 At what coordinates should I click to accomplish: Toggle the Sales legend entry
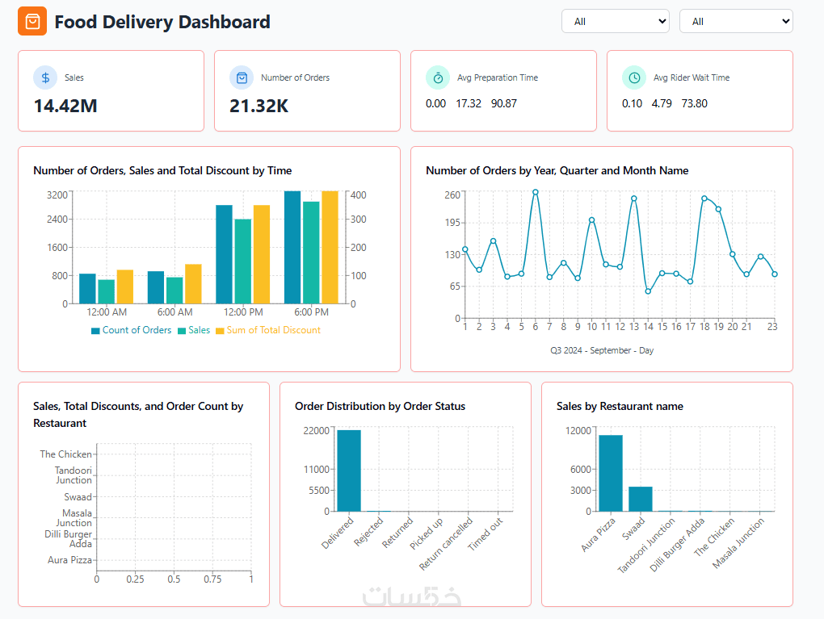click(x=194, y=330)
